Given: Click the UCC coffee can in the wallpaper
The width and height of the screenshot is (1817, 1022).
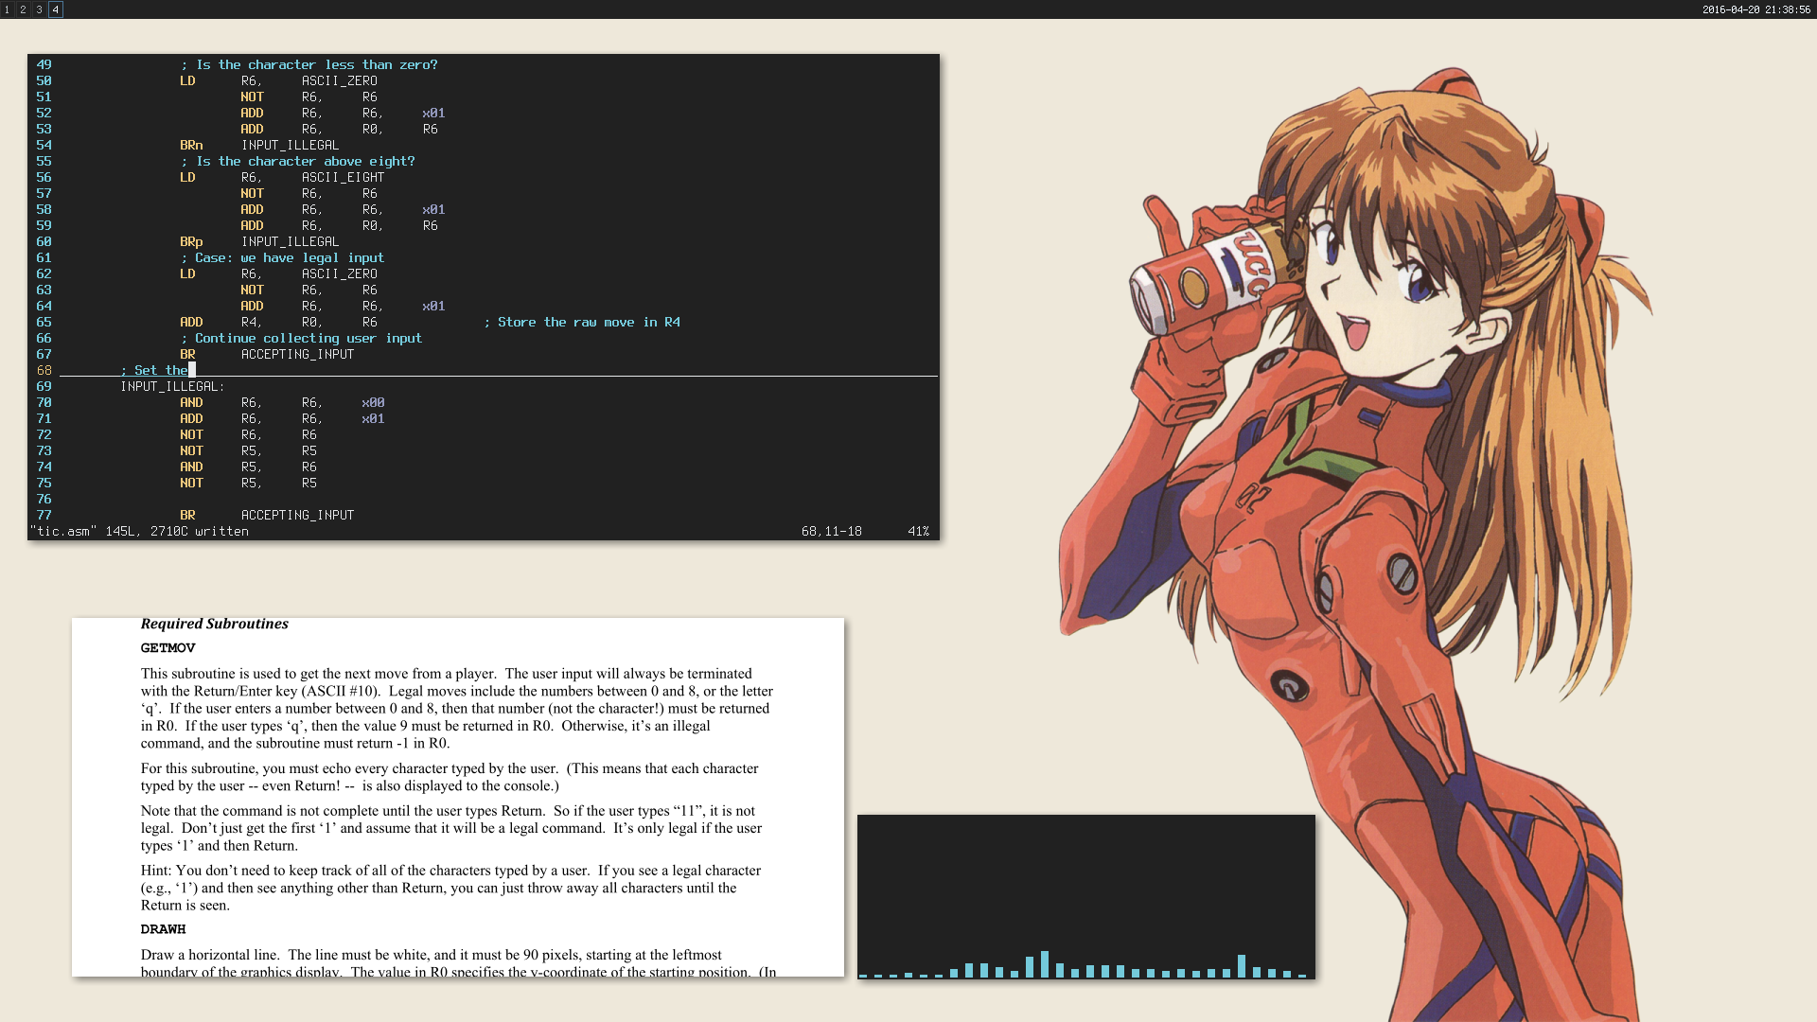Looking at the screenshot, I should (x=1207, y=281).
